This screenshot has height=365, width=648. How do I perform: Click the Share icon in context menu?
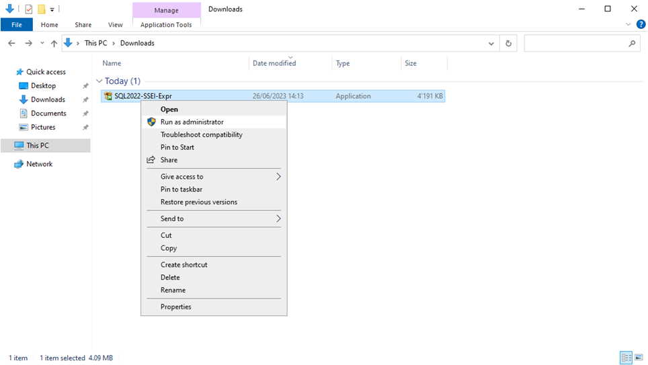pos(151,160)
